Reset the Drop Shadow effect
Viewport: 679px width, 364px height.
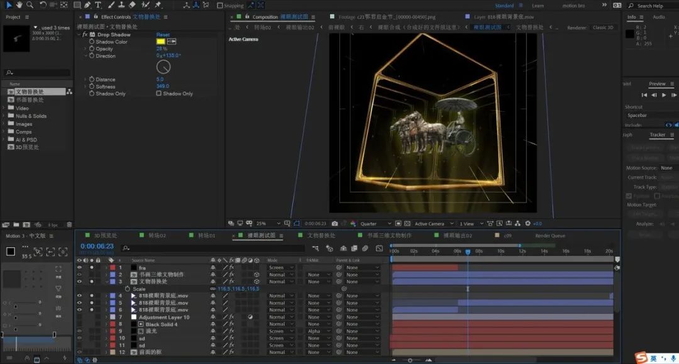click(x=163, y=35)
